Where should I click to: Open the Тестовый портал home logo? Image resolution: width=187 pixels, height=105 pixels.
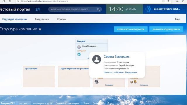click(20, 9)
